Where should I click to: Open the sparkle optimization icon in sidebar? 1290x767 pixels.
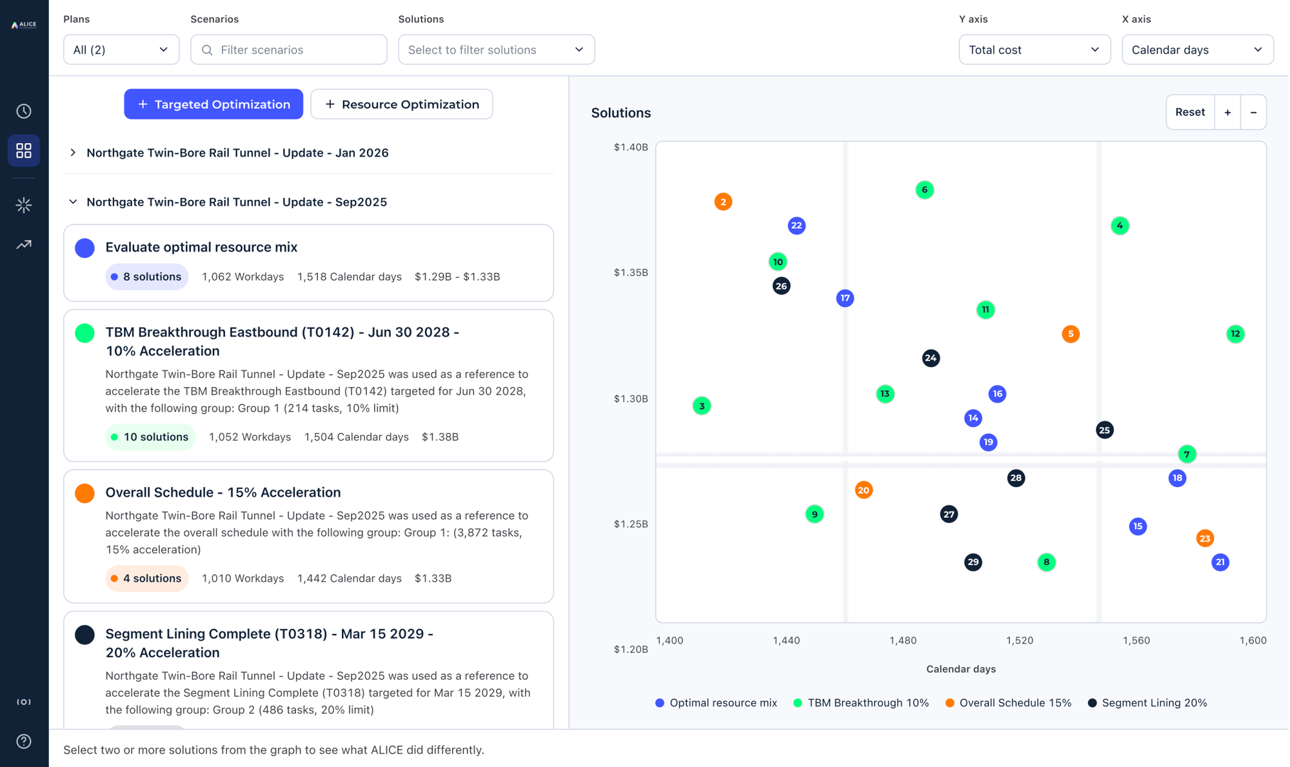coord(24,205)
